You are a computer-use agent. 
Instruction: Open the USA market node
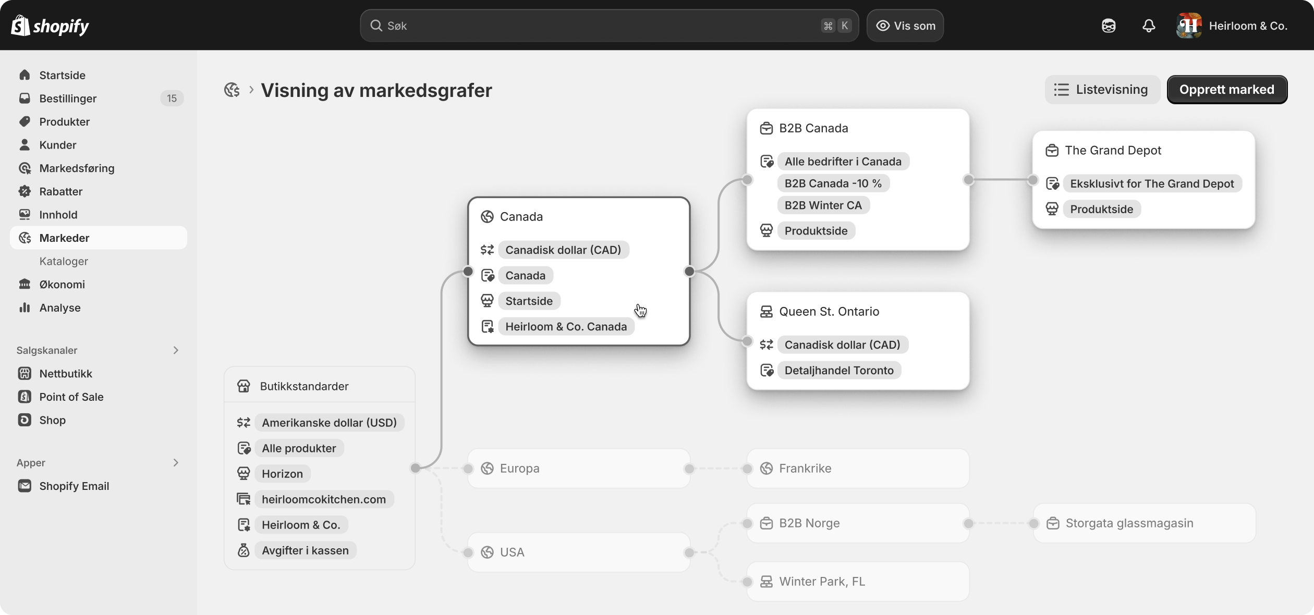coord(579,552)
